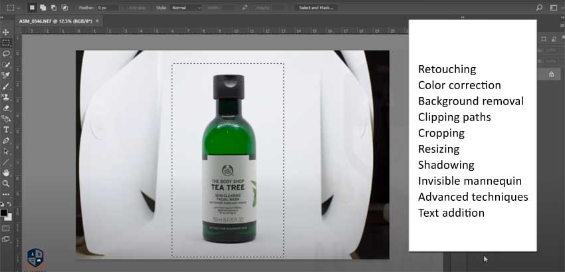Click the 'Invisible mannequin' list line
The height and width of the screenshot is (272, 565).
(470, 181)
